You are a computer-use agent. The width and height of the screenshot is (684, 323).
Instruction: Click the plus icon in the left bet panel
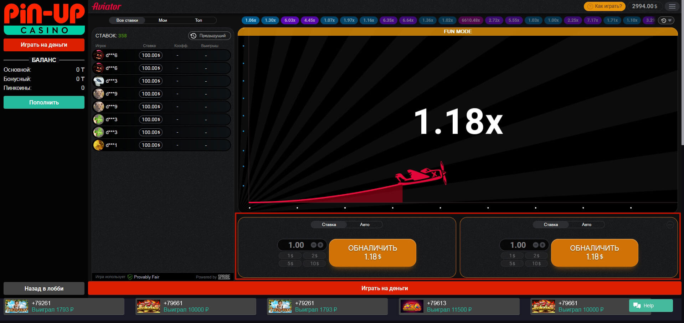tap(320, 245)
